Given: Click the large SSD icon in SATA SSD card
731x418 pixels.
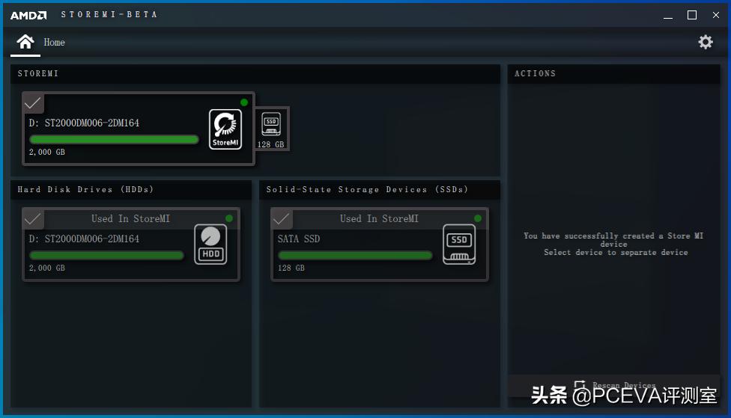Looking at the screenshot, I should (459, 245).
